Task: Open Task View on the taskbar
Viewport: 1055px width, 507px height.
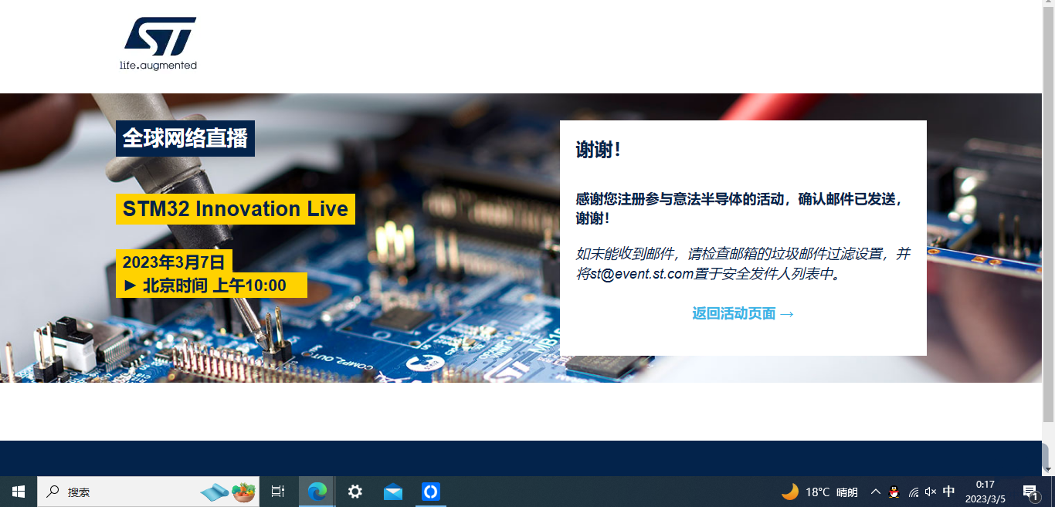Action: point(278,492)
